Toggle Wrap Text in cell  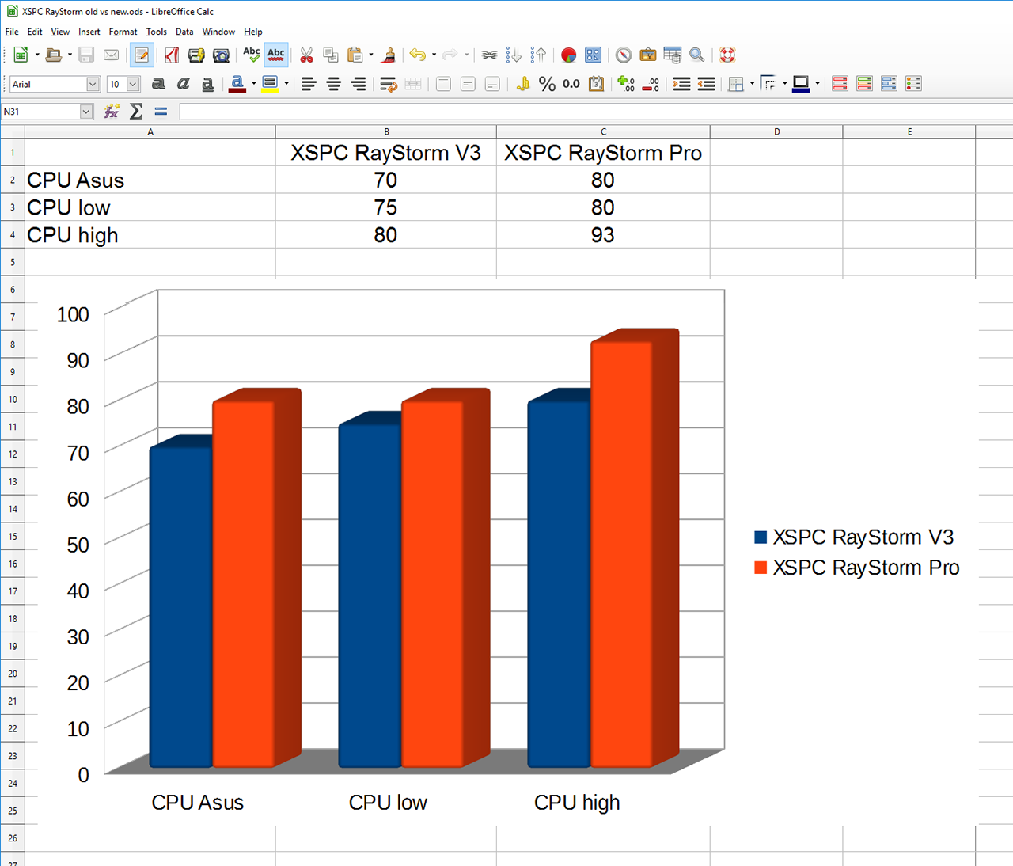[x=388, y=84]
